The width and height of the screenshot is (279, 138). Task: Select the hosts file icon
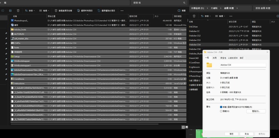(x=12, y=48)
